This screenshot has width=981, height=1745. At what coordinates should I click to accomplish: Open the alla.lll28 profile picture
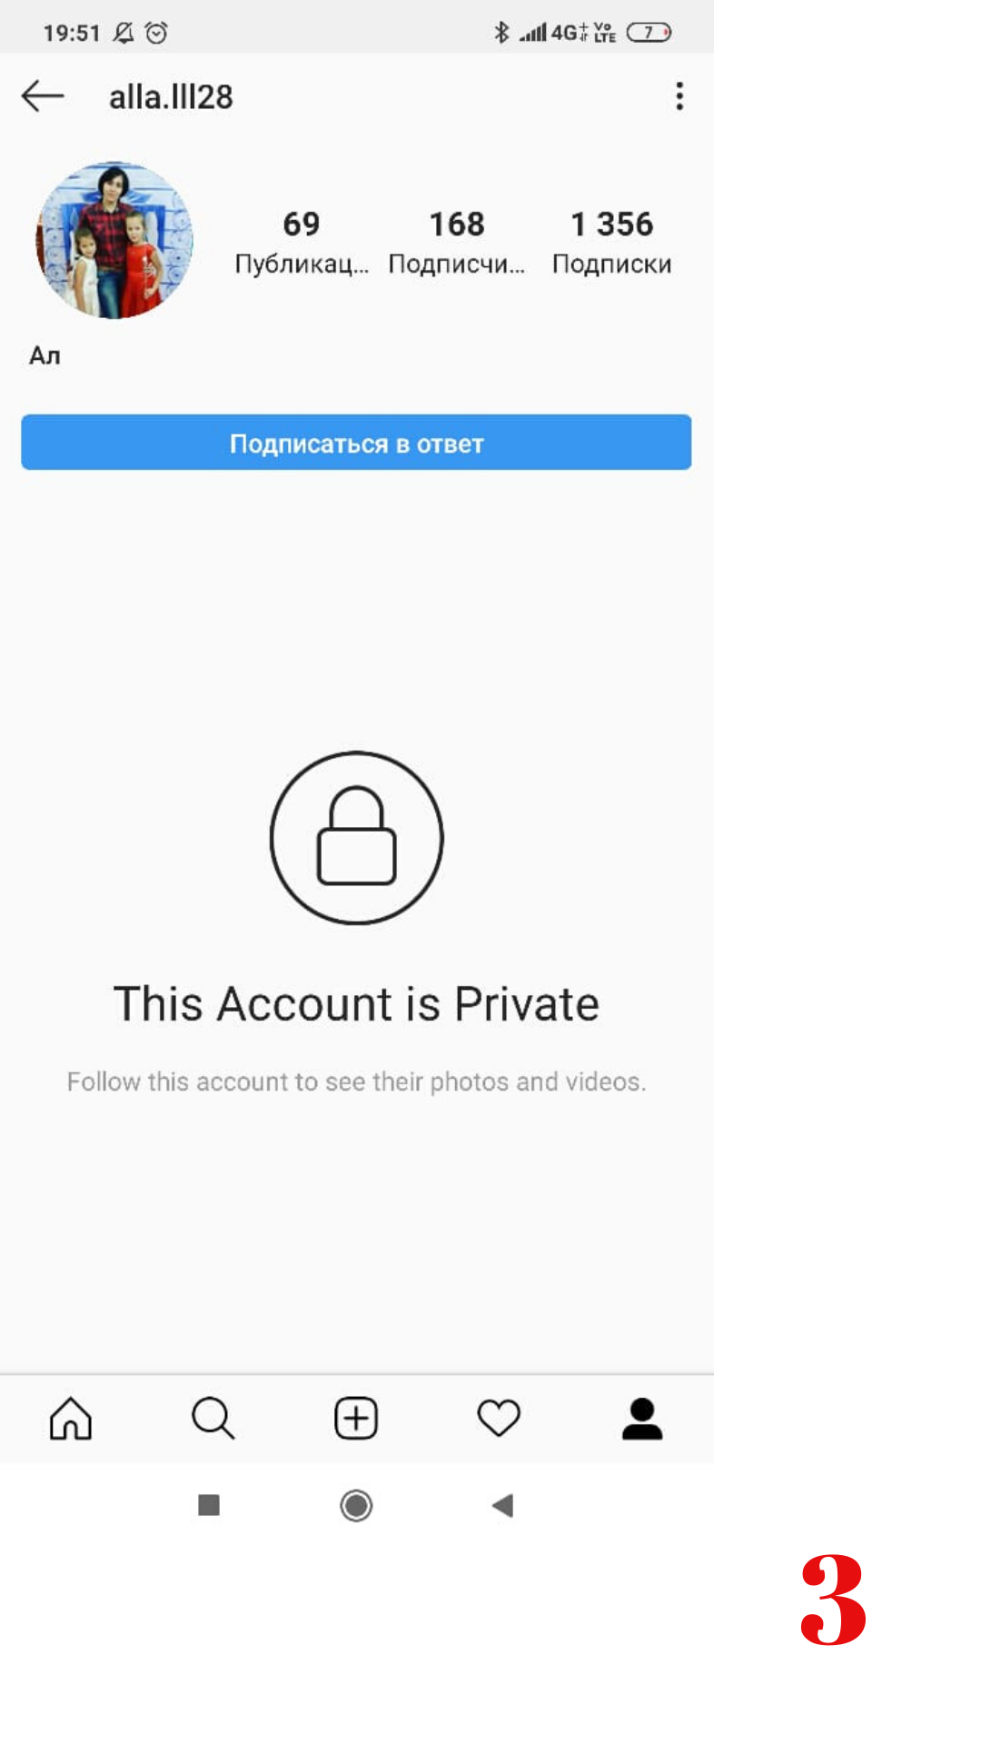[114, 241]
